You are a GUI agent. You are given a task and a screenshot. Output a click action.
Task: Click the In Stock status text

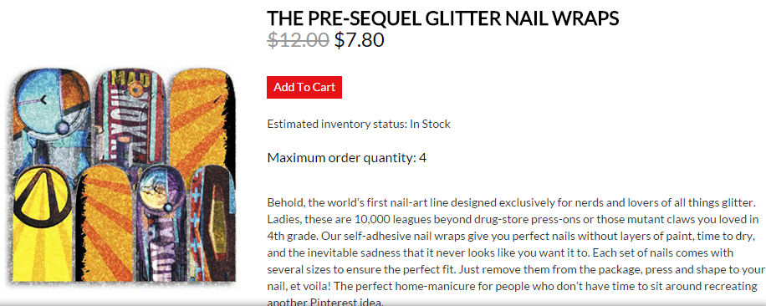[430, 124]
